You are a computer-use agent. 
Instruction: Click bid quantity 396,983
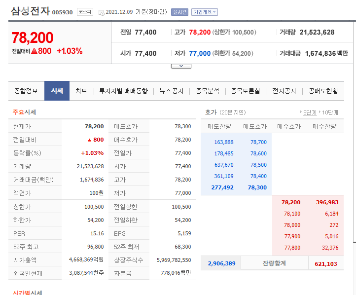point(327,202)
